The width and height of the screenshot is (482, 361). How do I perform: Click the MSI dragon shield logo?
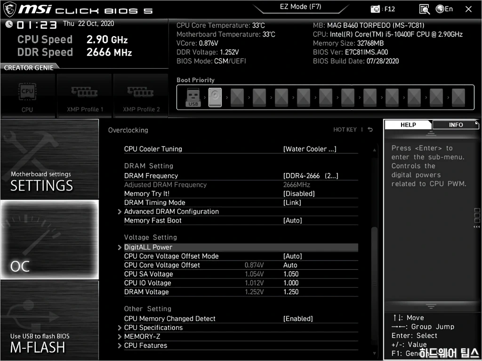tap(9, 9)
